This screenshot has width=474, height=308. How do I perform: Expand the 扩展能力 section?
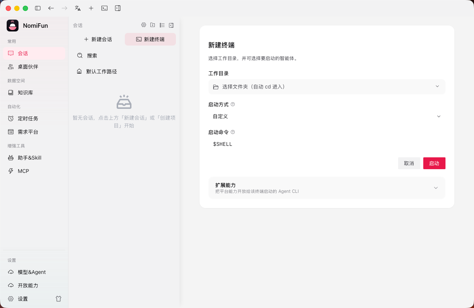pos(327,188)
